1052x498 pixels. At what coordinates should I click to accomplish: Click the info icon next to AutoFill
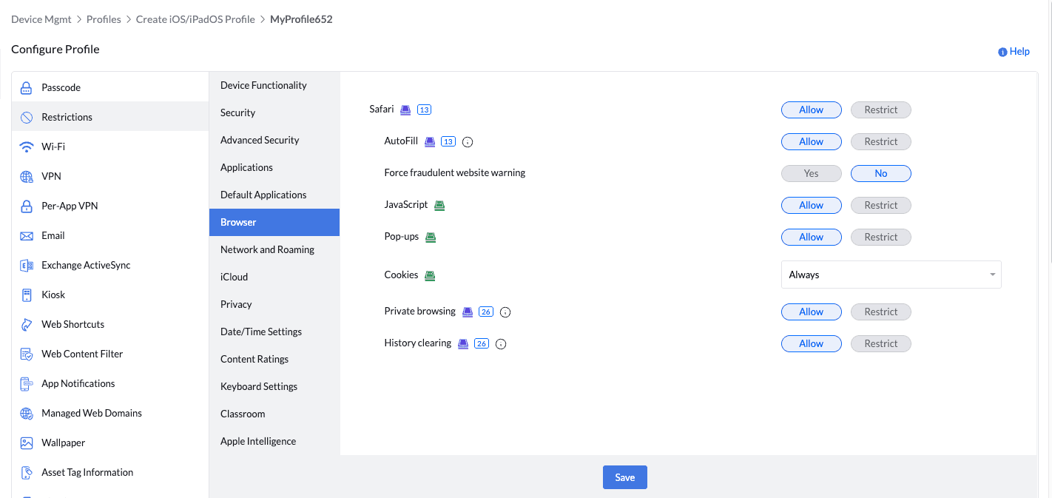pyautogui.click(x=468, y=142)
